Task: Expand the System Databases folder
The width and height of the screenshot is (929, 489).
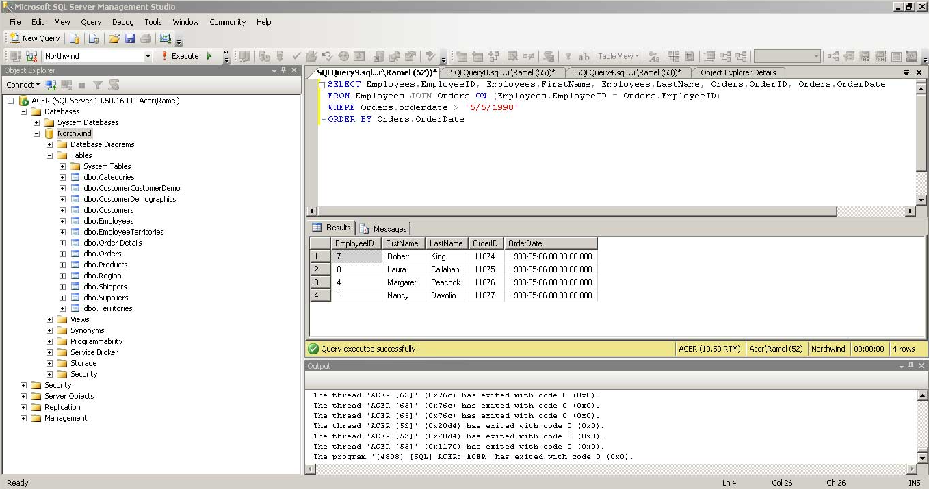Action: pyautogui.click(x=37, y=122)
